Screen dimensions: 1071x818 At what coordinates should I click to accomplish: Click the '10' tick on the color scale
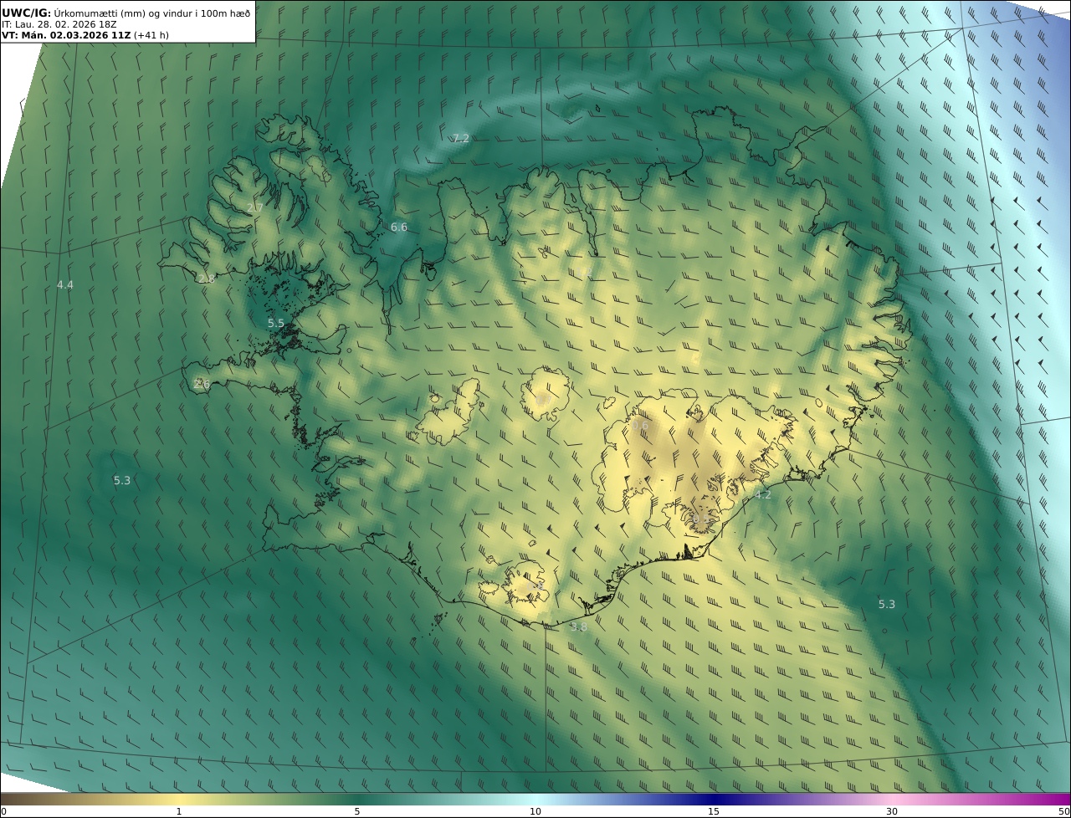click(535, 811)
